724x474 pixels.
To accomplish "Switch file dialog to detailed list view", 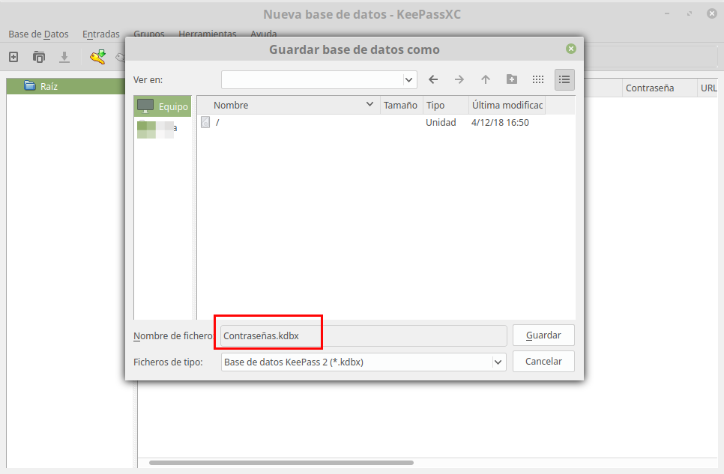I will (x=564, y=79).
